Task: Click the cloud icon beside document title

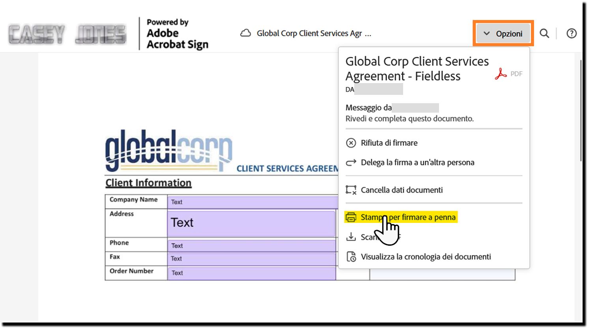Action: (x=246, y=33)
